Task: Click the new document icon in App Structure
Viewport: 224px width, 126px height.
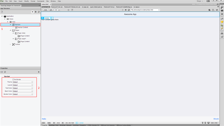Action: pyautogui.click(x=2, y=12)
